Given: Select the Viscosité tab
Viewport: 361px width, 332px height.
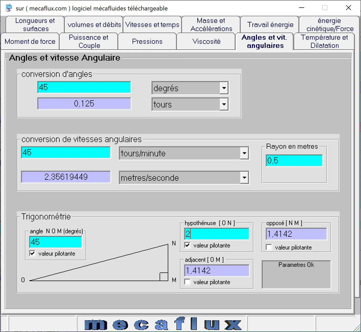Looking at the screenshot, I should pos(206,41).
